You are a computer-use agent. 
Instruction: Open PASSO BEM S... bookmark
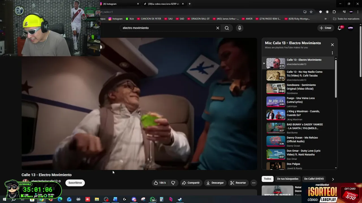[x=268, y=19]
